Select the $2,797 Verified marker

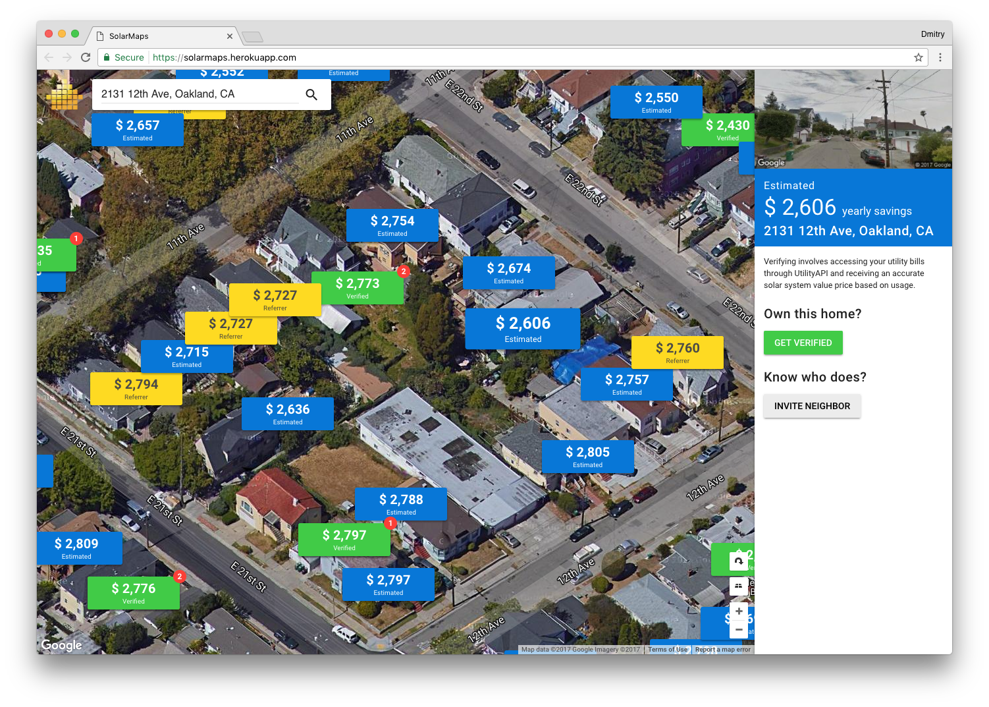click(344, 540)
